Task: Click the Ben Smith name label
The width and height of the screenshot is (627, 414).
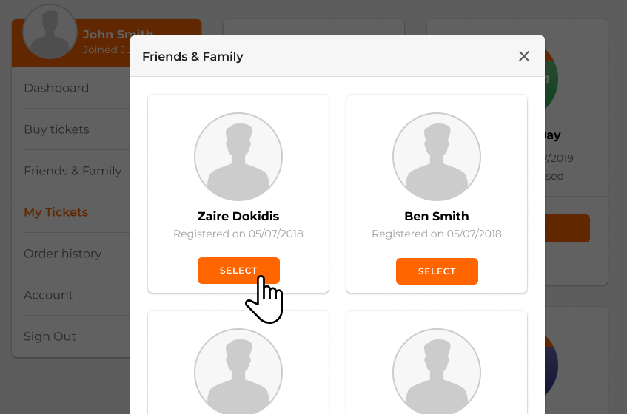Action: [x=437, y=217]
